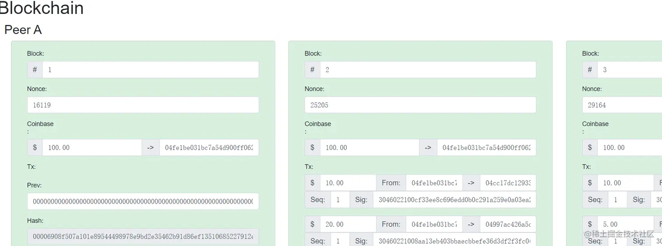
Task: Click the Prev label in Block 1
Action: click(x=34, y=185)
